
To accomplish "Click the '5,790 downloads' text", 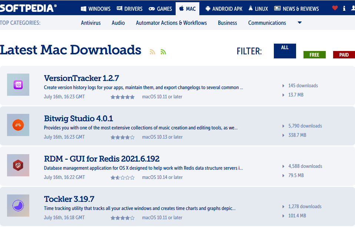I will (x=305, y=126).
